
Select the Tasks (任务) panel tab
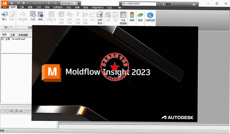[x=4, y=35]
